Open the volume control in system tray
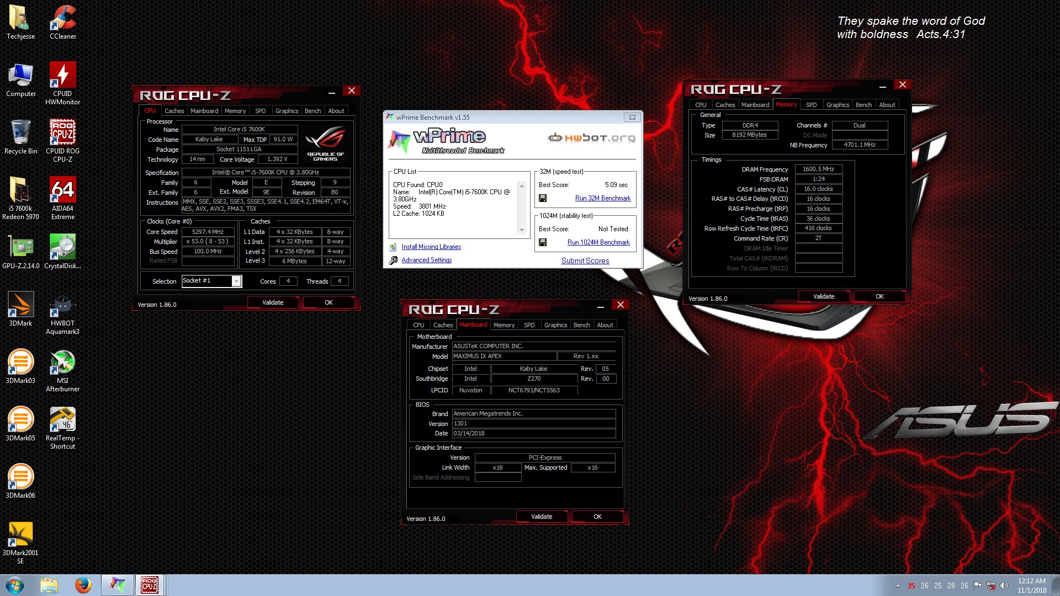 (1004, 586)
